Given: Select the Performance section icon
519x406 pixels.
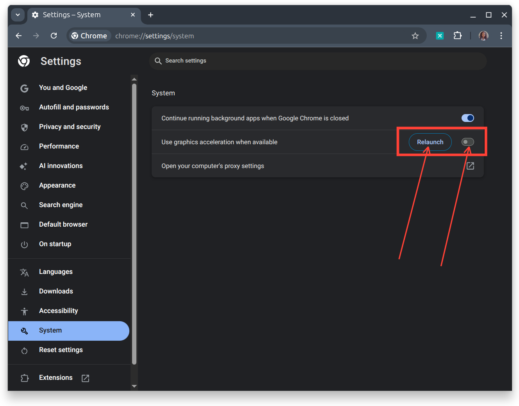Looking at the screenshot, I should click(x=24, y=147).
